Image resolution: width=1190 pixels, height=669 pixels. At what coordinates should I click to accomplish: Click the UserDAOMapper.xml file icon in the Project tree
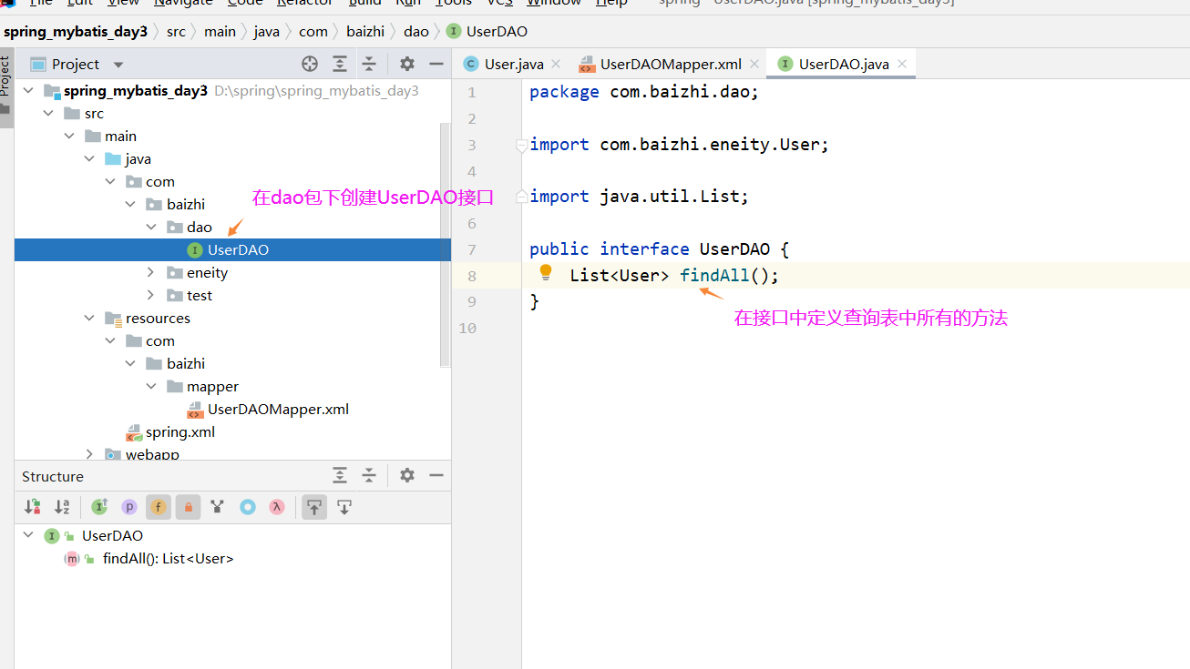pos(195,410)
